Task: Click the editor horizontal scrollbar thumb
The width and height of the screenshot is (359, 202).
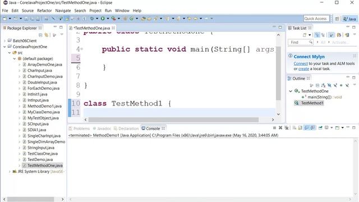Action: point(173,120)
